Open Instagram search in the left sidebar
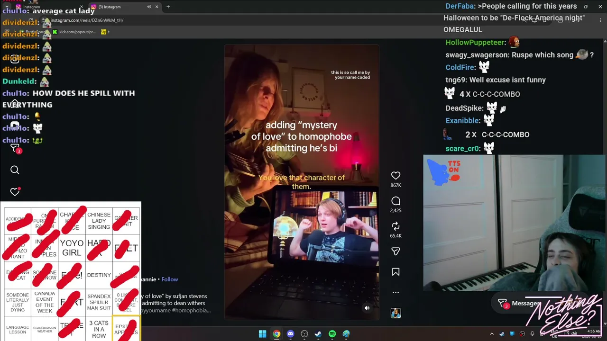This screenshot has height=341, width=607. point(15,170)
